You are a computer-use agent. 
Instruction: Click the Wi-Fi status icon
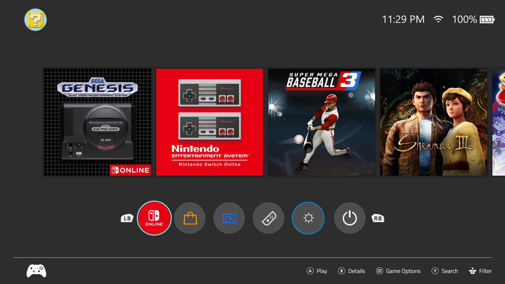438,19
